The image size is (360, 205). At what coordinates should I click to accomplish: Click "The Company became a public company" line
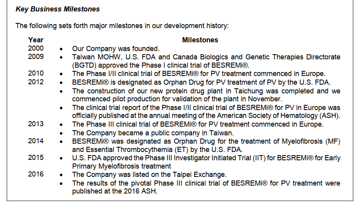(x=153, y=133)
